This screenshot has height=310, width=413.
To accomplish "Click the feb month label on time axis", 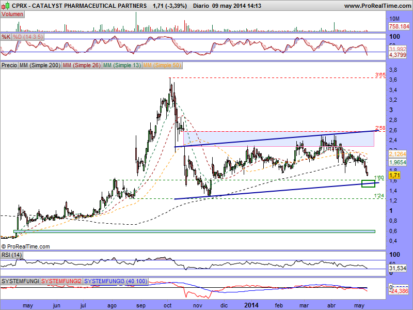I will coord(279,305).
